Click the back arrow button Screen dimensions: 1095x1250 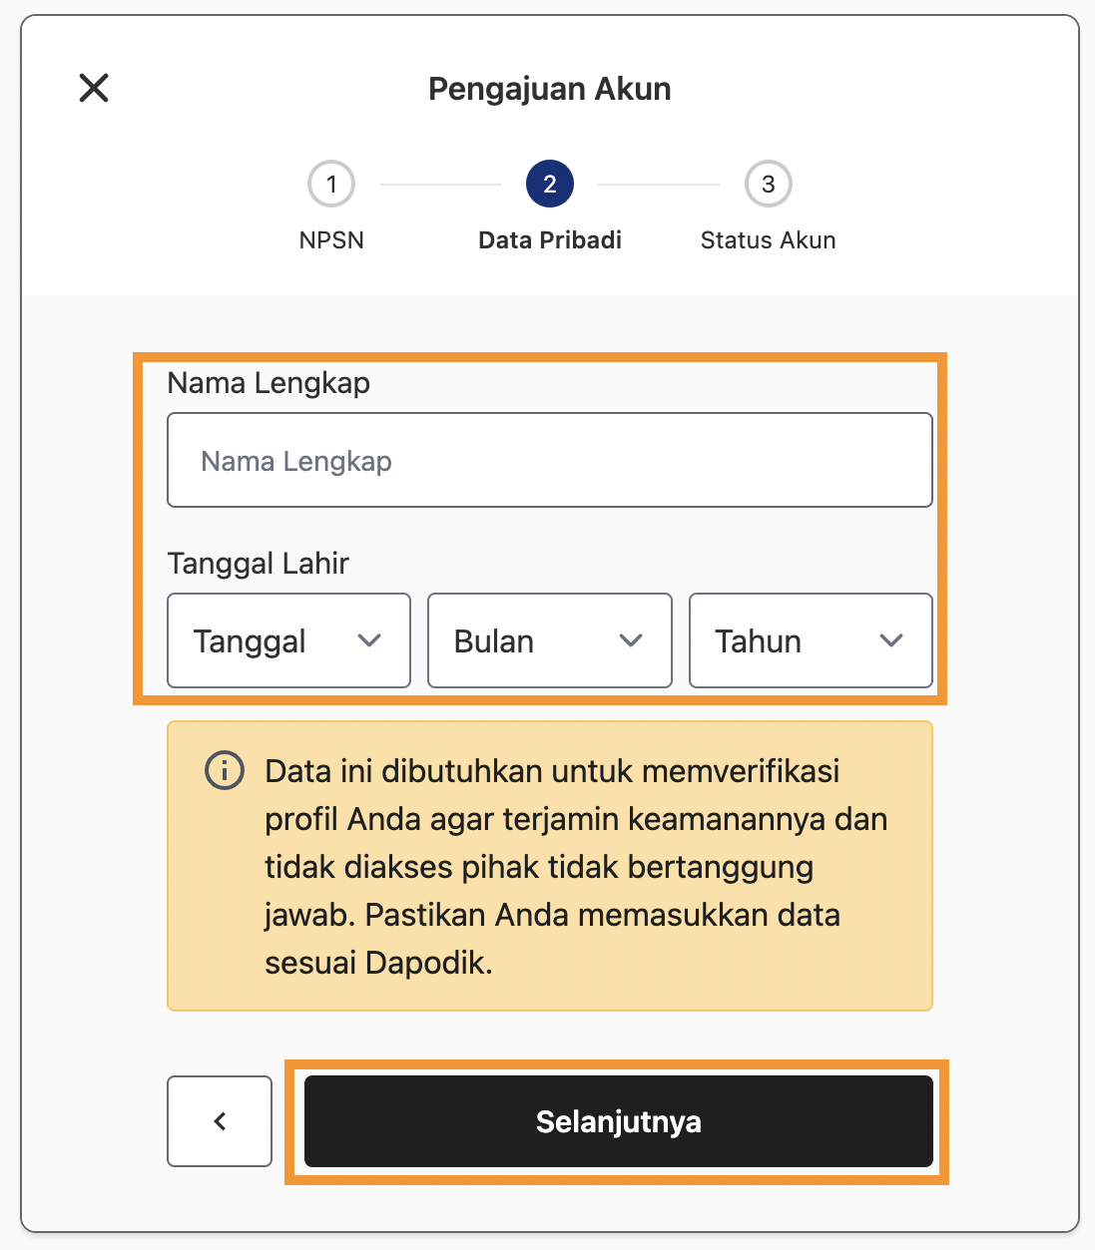click(220, 1121)
